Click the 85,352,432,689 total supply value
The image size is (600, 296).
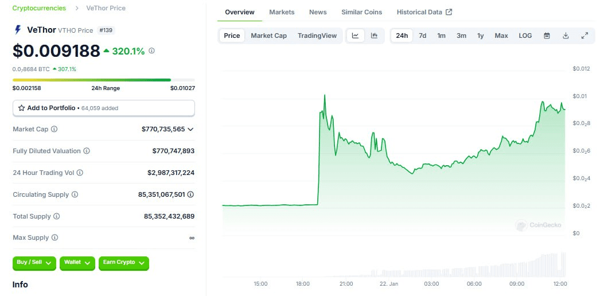pos(169,216)
